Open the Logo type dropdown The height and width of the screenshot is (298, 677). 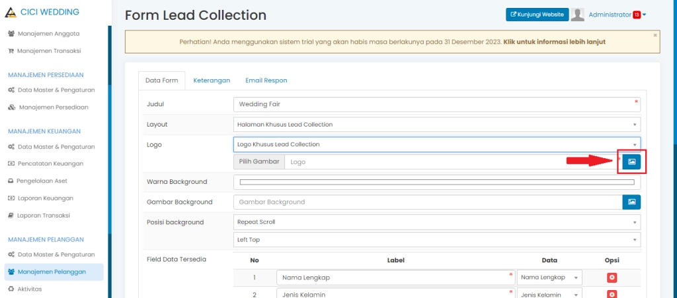[x=437, y=144]
